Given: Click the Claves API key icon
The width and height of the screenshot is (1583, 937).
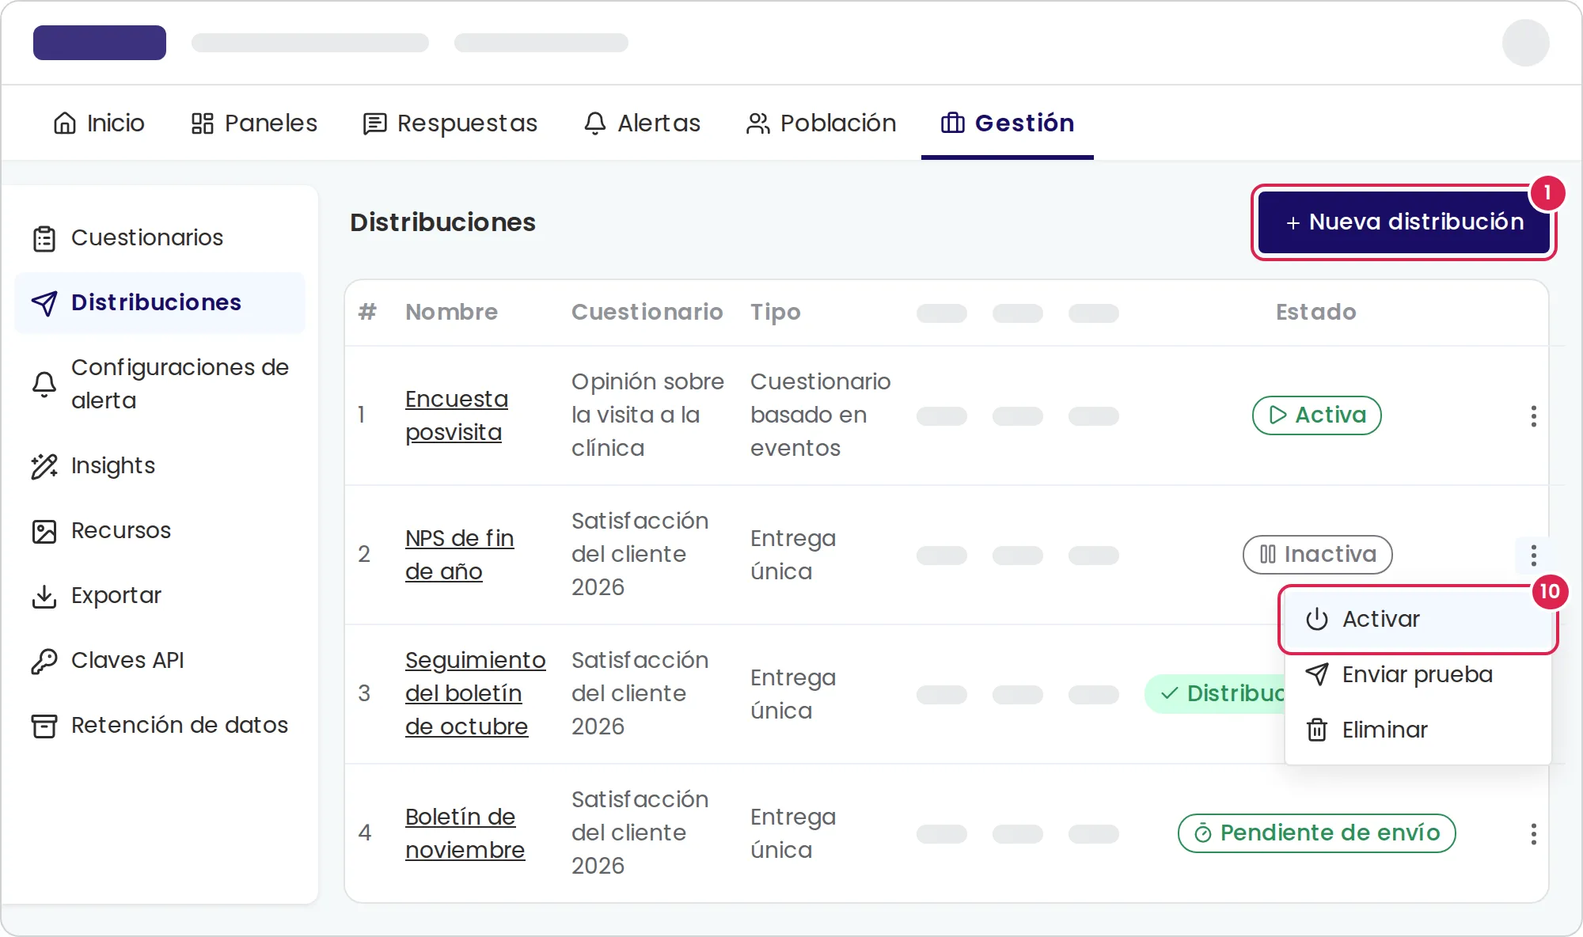Looking at the screenshot, I should pyautogui.click(x=44, y=661).
